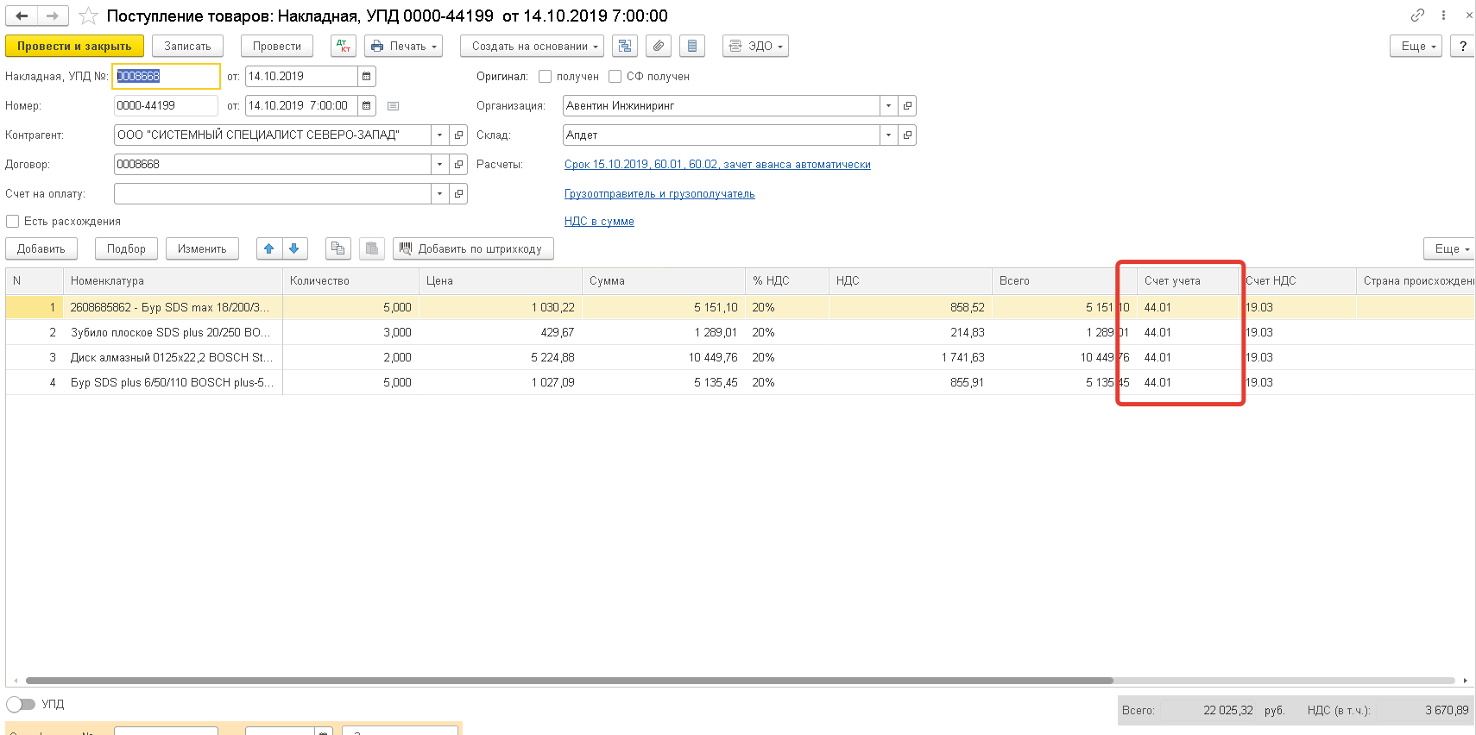The height and width of the screenshot is (735, 1476).
Task: Click Добавить по штрихкоду
Action: 473,248
